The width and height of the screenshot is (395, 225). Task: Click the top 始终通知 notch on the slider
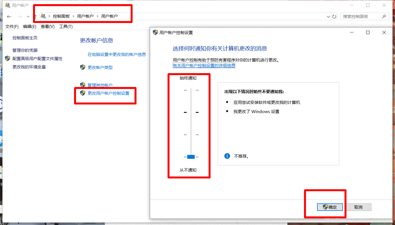pyautogui.click(x=191, y=90)
